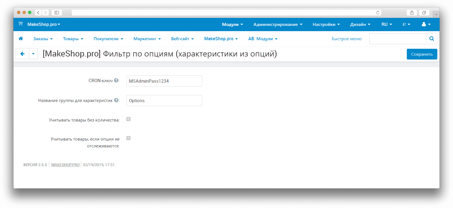Expand the Модули menu
The width and height of the screenshot is (453, 208).
tap(232, 25)
